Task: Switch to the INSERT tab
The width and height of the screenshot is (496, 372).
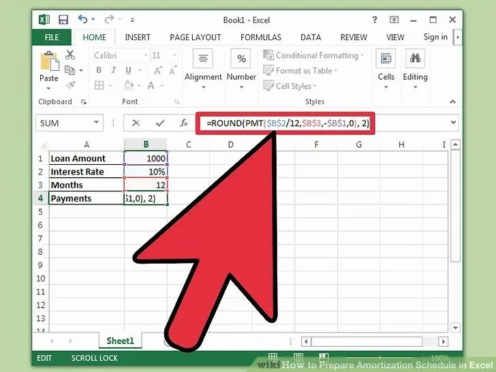Action: (138, 37)
